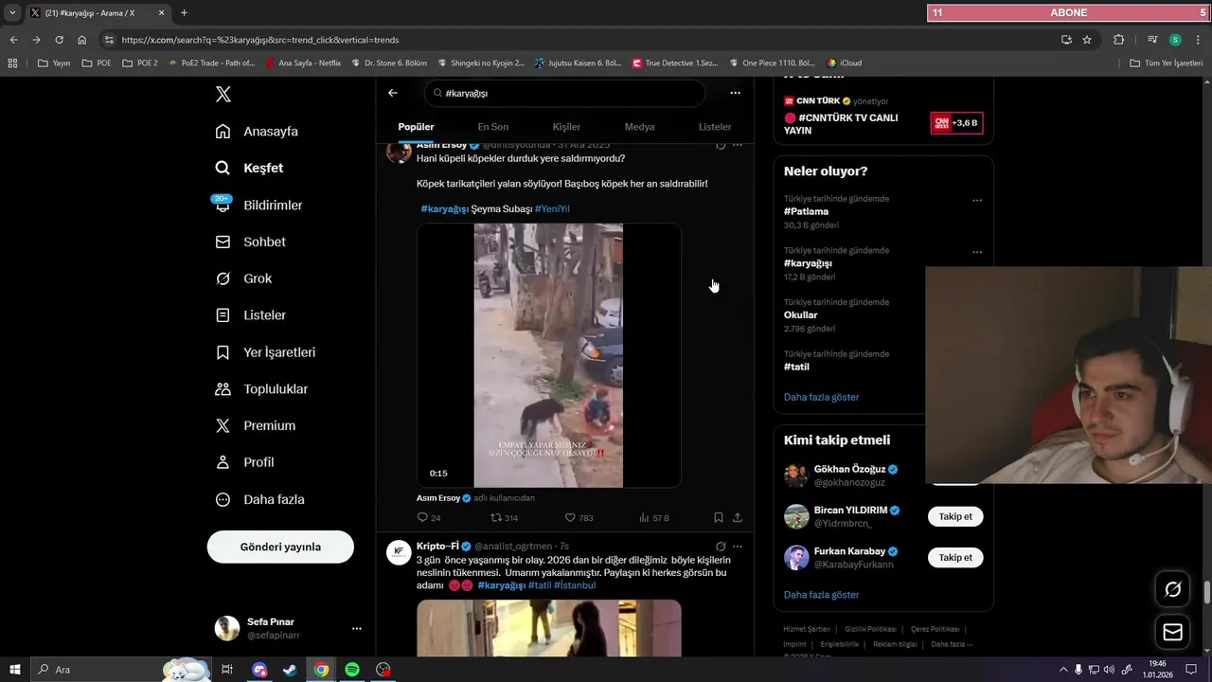Click Gizlilik Politikası footer link
The width and height of the screenshot is (1212, 682).
pos(870,629)
